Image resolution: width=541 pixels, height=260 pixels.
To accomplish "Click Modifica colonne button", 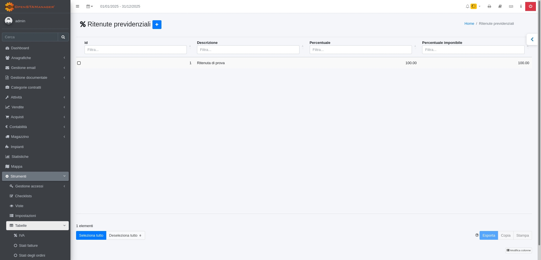I will pyautogui.click(x=518, y=250).
